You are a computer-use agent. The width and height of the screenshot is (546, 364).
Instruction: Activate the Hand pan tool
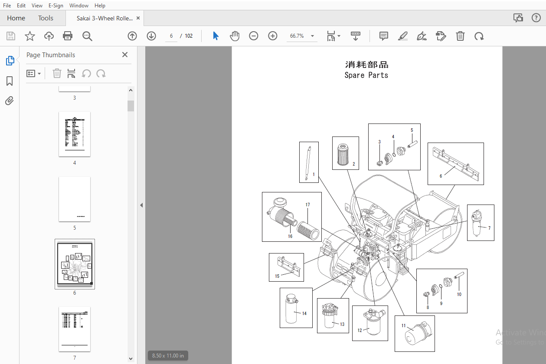pos(235,36)
